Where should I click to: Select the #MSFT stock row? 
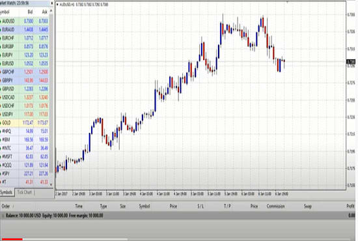click(x=25, y=157)
